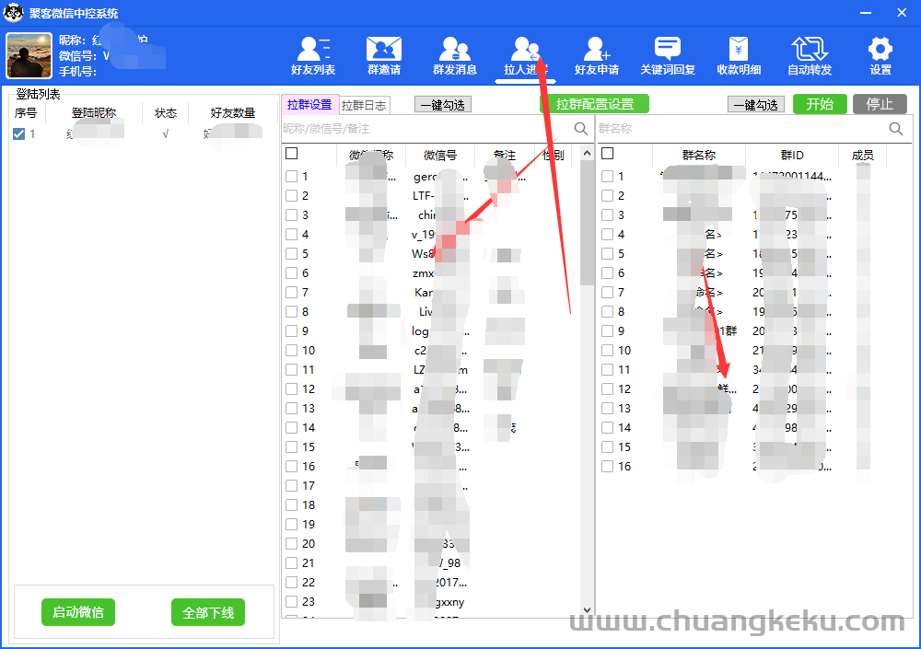Click the friend list vertical scrollbar thumb
Viewport: 921px width, 649px height.
tap(587, 223)
